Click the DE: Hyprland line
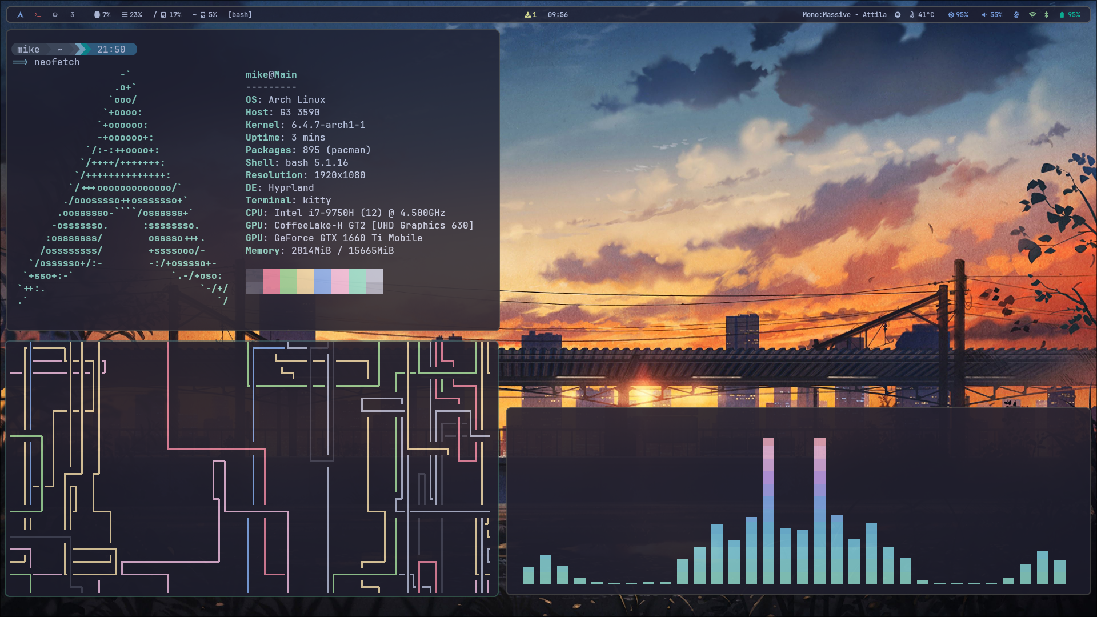Image resolution: width=1097 pixels, height=617 pixels. tap(279, 188)
